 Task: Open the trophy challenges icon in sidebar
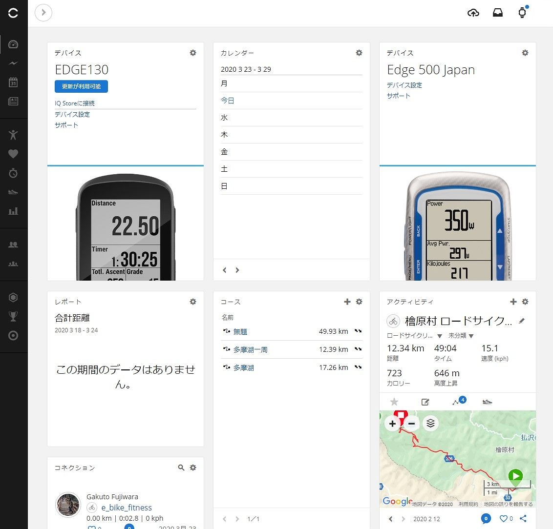point(13,316)
